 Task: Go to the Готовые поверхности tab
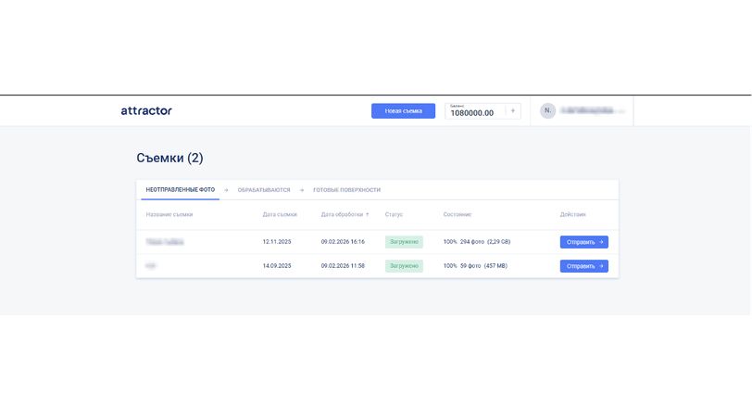click(346, 190)
